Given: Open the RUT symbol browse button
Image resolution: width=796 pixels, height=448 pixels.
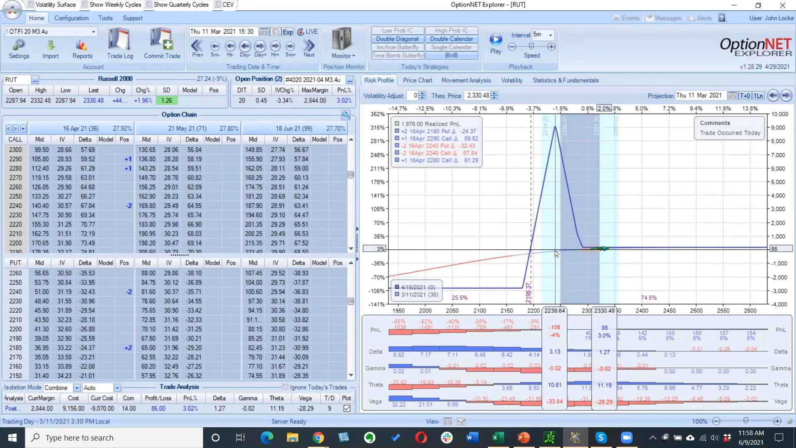Looking at the screenshot, I should click(x=35, y=80).
